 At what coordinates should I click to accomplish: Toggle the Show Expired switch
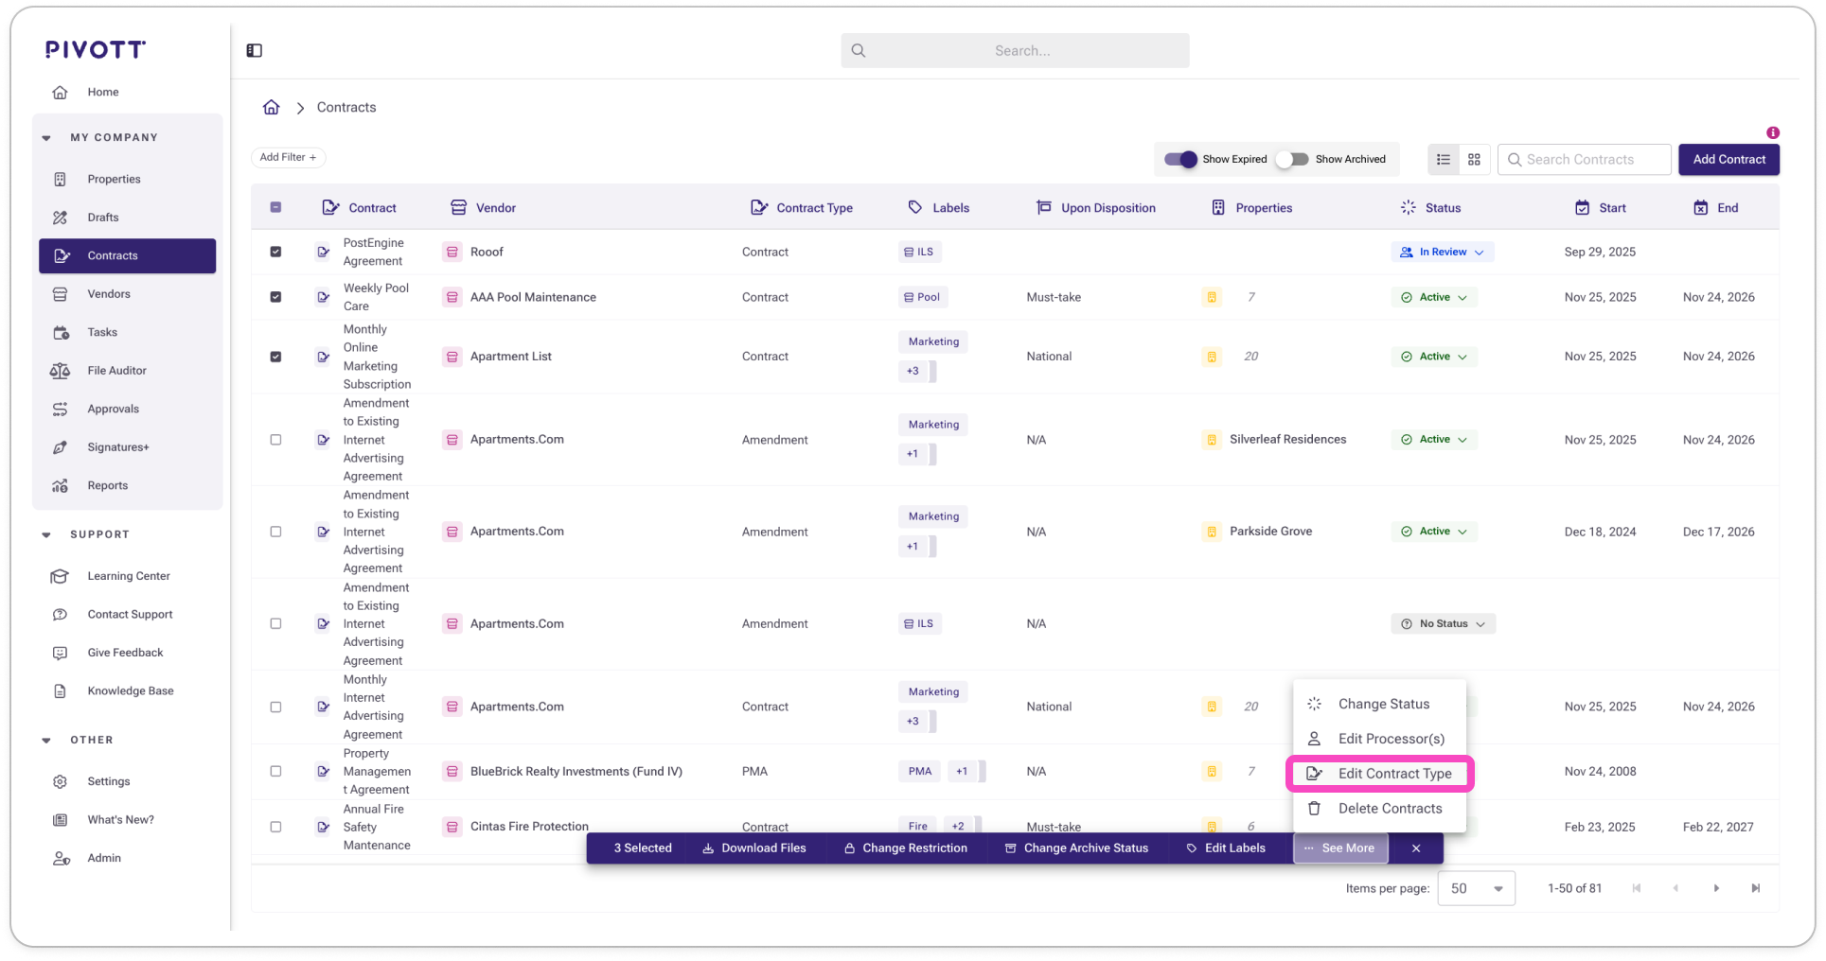coord(1180,159)
